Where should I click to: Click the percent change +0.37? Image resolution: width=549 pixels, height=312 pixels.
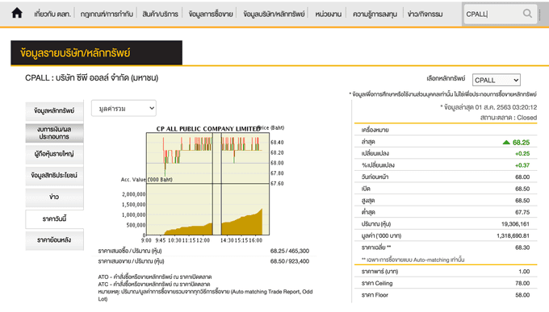(x=522, y=165)
